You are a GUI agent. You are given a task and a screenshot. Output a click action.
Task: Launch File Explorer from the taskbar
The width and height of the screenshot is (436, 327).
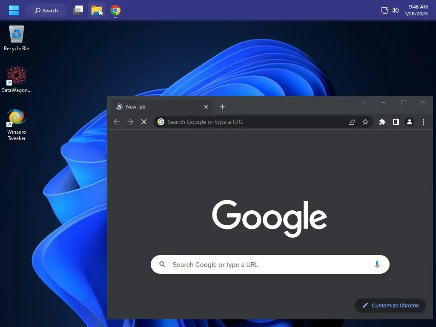[97, 11]
